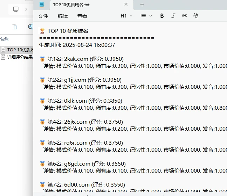
Task: Add a new tab with the plus button
Action: 142,5
